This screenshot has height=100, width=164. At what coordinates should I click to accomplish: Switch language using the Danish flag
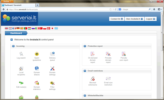tap(49, 28)
